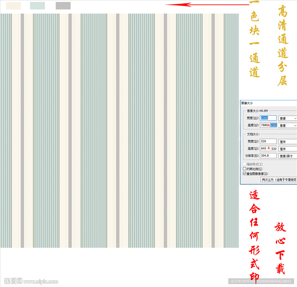Open the resolution unit dropdown

click(287, 156)
